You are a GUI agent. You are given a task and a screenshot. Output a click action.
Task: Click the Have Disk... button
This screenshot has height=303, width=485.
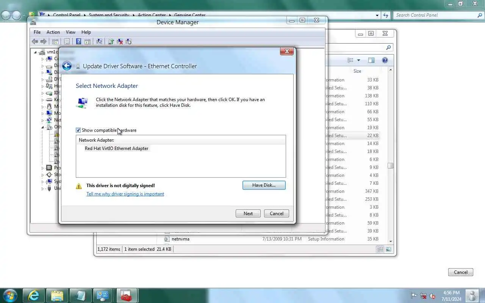pyautogui.click(x=264, y=185)
